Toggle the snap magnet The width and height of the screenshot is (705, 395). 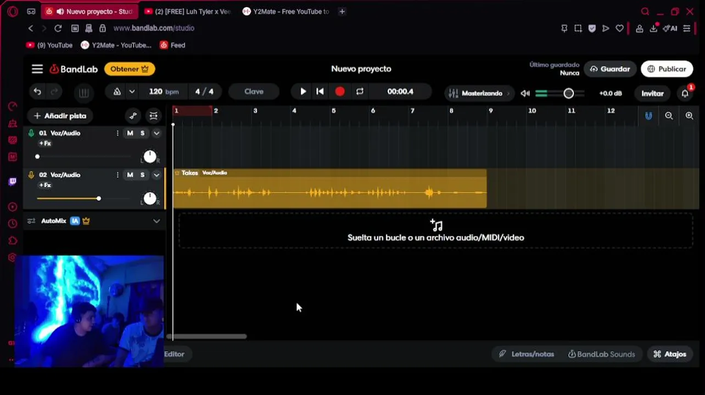click(648, 116)
